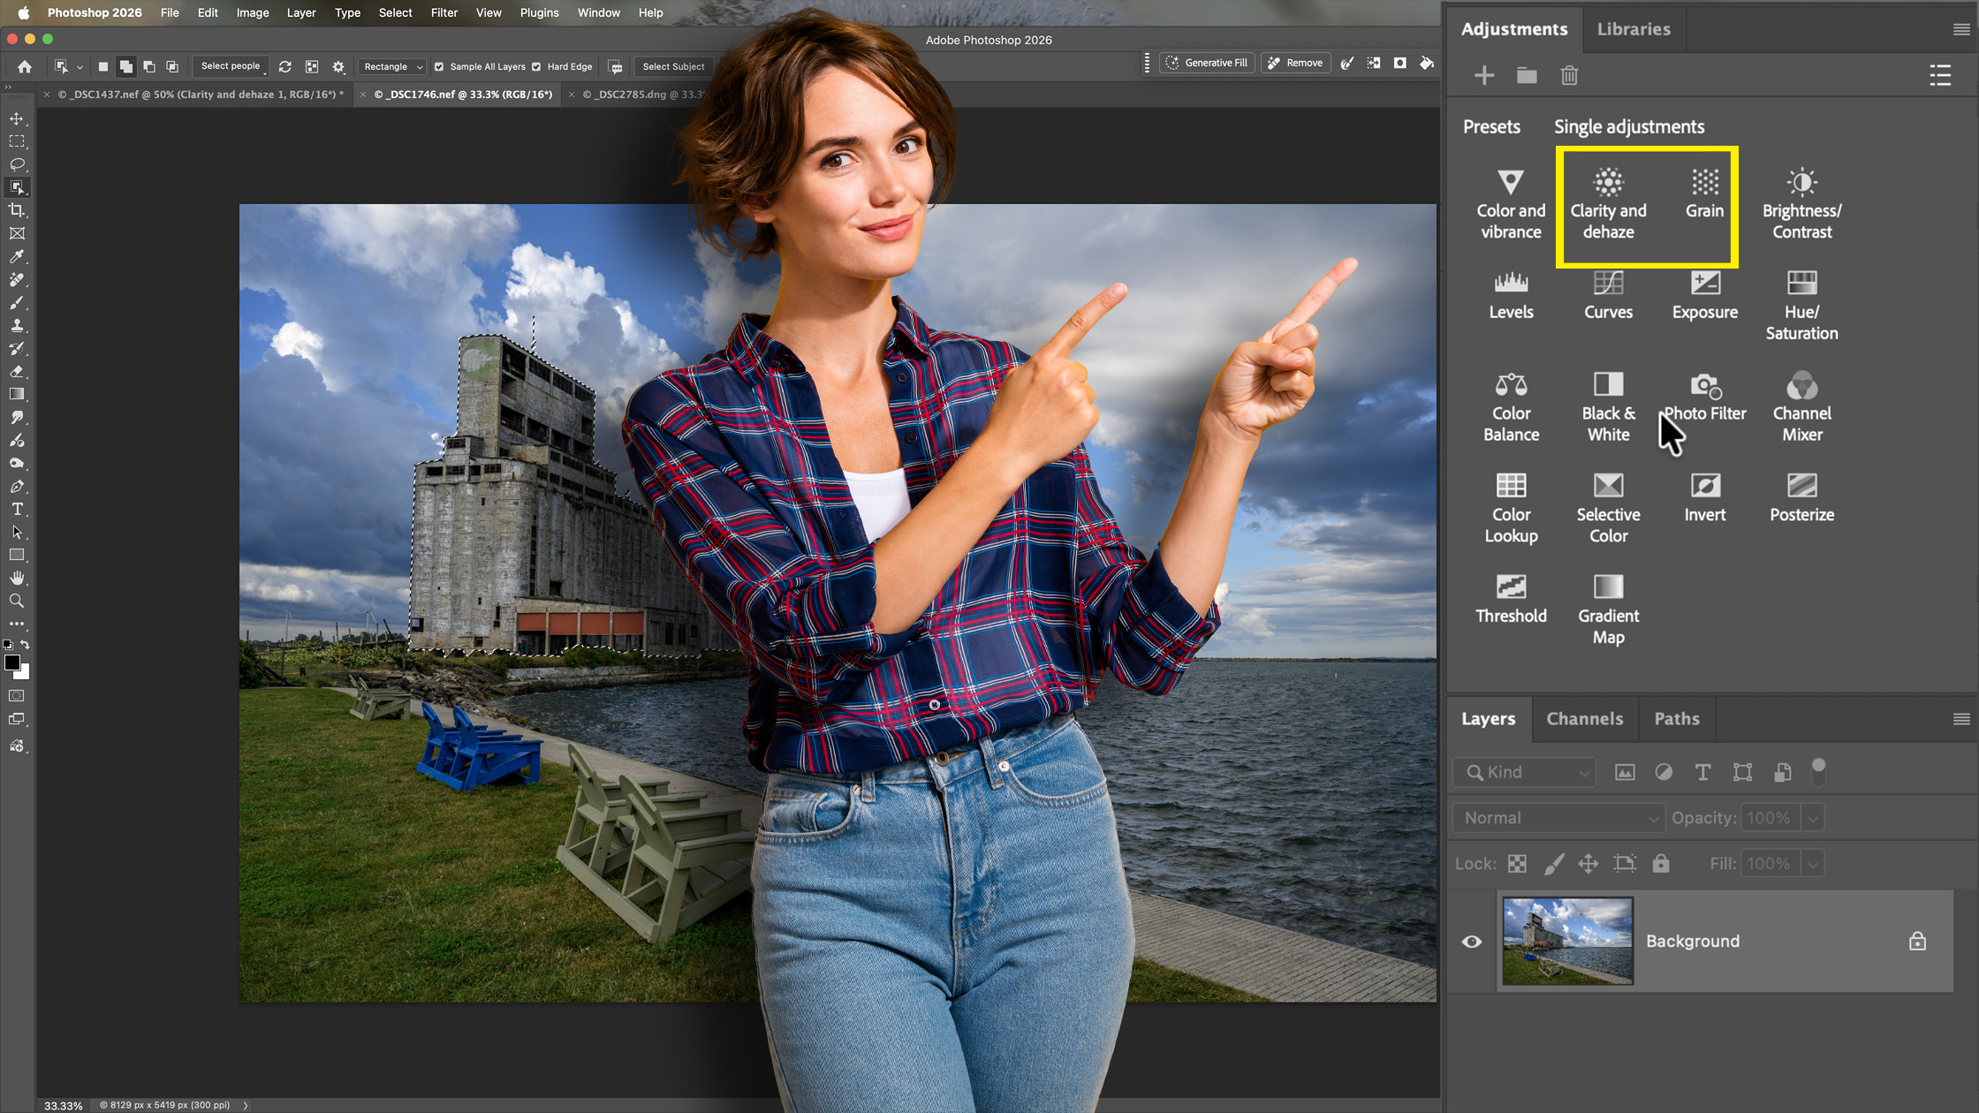Image resolution: width=1979 pixels, height=1113 pixels.
Task: Hide the Background layer
Action: point(1472,942)
